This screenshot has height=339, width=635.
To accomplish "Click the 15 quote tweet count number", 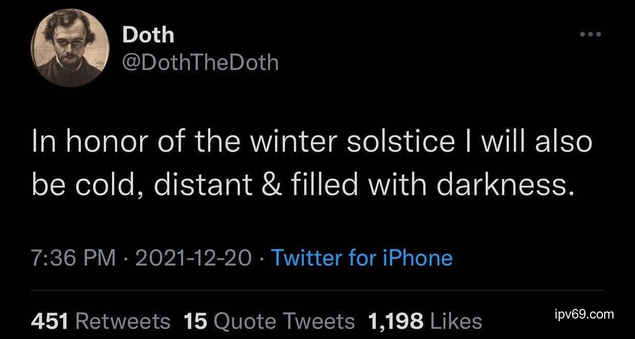I will [194, 321].
